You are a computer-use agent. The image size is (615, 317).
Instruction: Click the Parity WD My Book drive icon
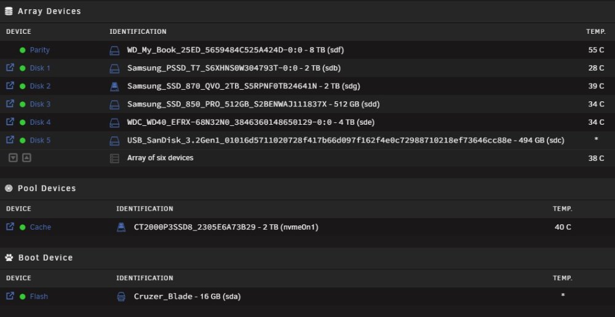pos(114,50)
